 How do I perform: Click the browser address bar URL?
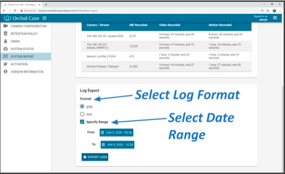coord(68,11)
